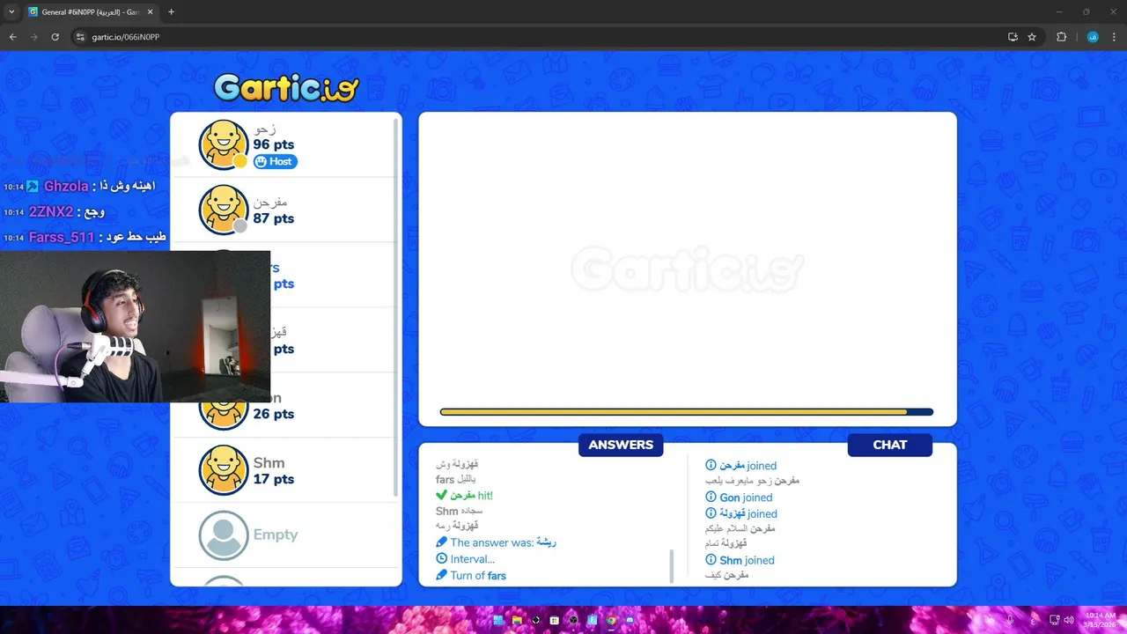Select the General #6iN0PP browser tab
Screen dimensions: 1127x634
coord(91,12)
